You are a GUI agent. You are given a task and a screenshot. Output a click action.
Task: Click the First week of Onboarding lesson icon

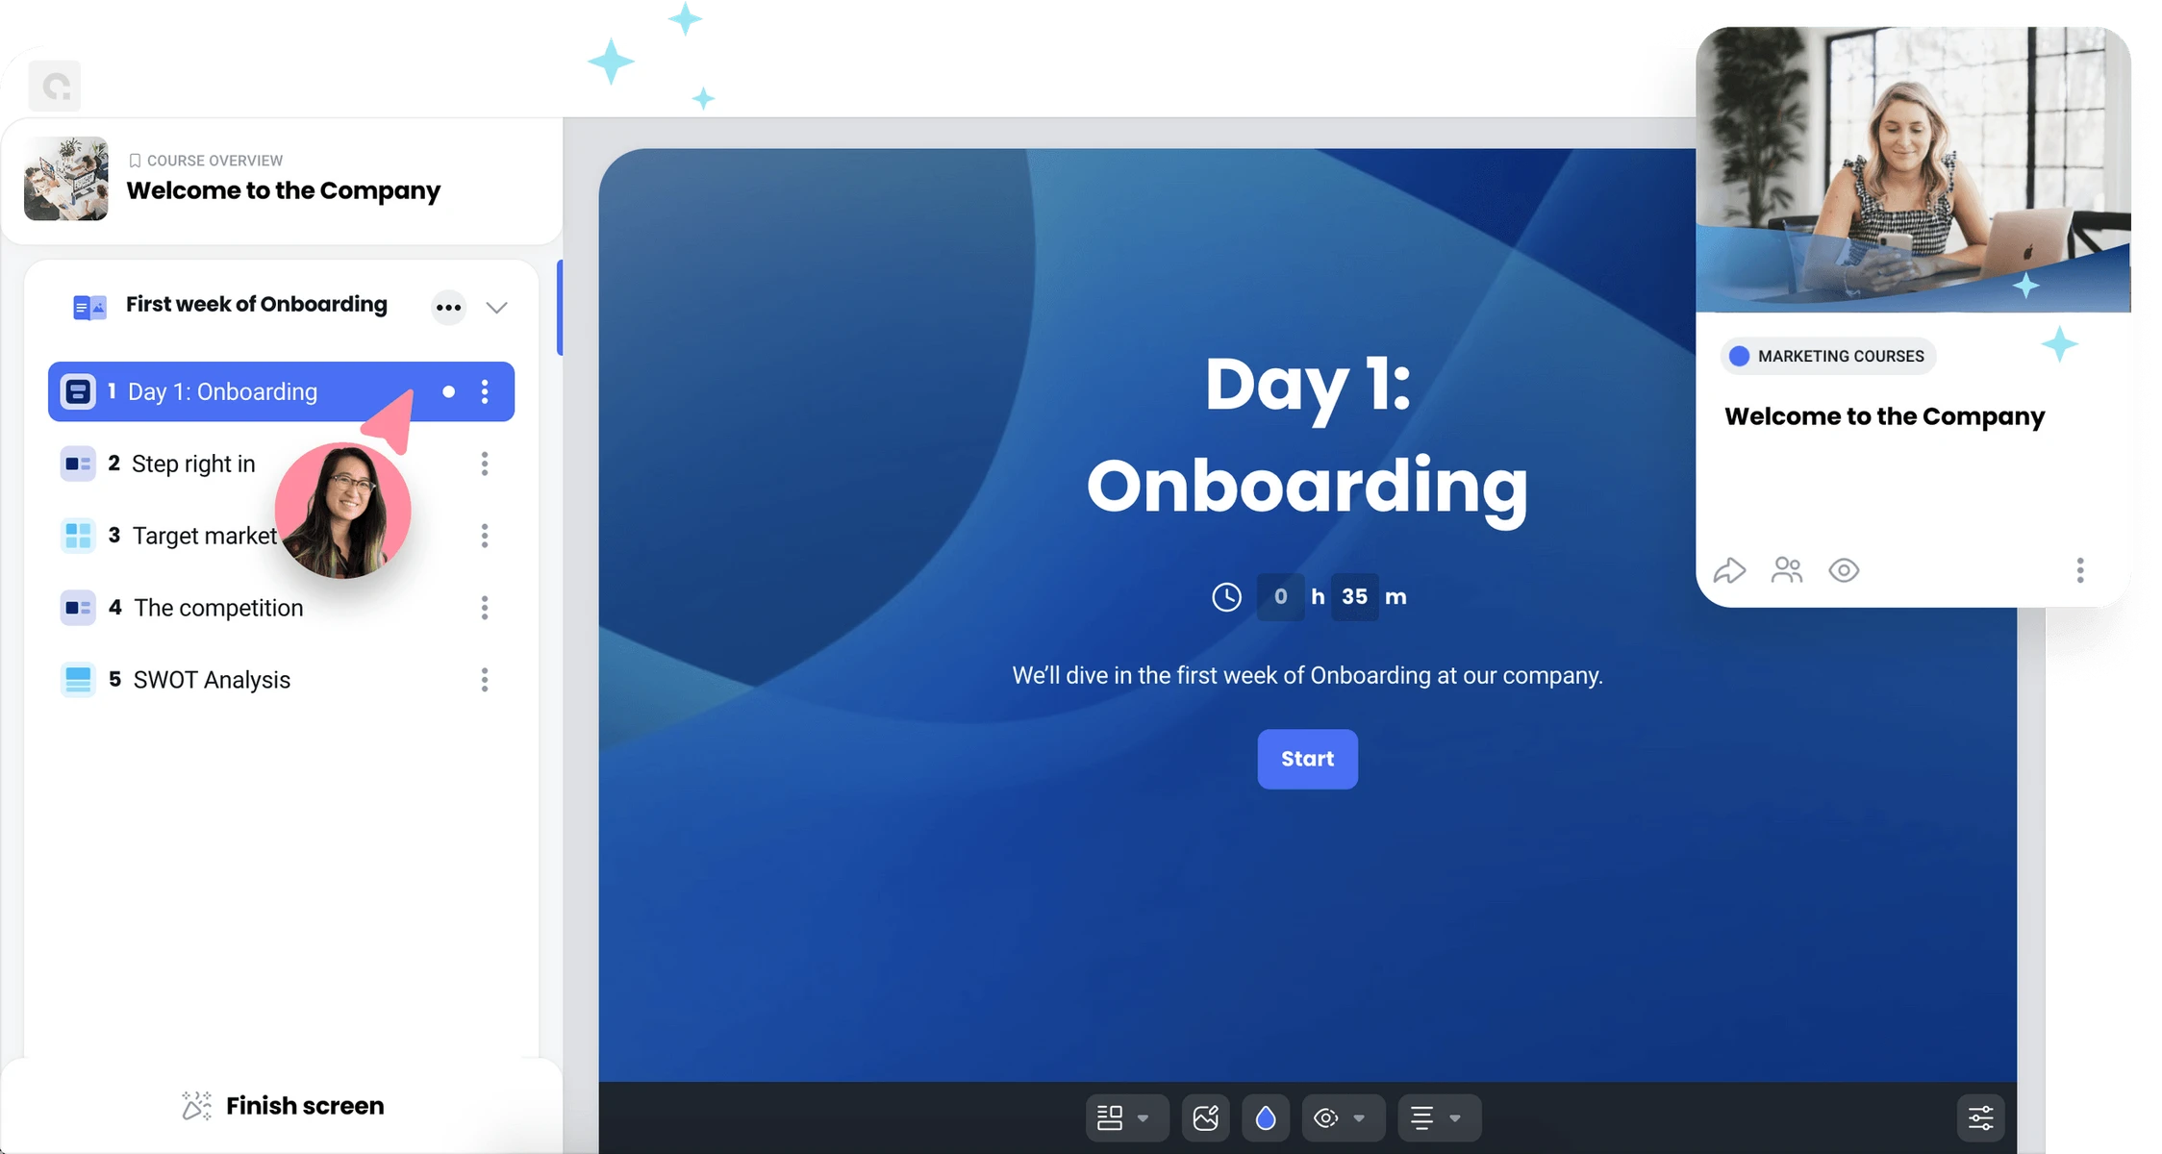coord(89,307)
